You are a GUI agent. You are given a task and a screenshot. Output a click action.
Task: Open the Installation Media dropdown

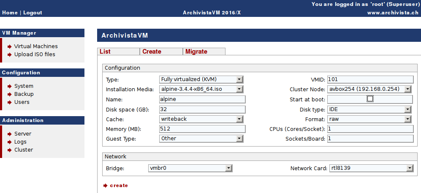click(x=201, y=89)
